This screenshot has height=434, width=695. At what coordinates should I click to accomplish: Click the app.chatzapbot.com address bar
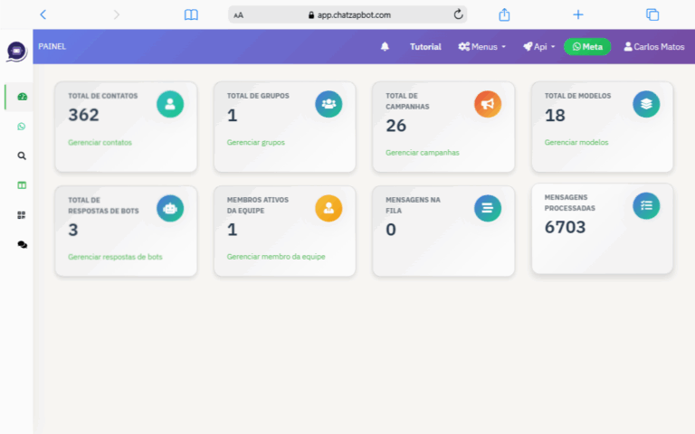(347, 14)
